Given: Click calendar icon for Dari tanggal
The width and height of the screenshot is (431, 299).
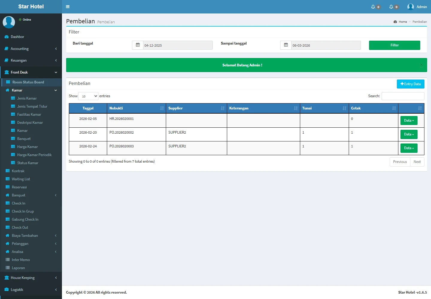Looking at the screenshot, I should click(138, 45).
